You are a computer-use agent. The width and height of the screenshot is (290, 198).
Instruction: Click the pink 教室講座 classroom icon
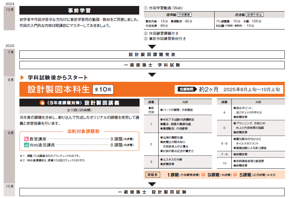pos(26,139)
